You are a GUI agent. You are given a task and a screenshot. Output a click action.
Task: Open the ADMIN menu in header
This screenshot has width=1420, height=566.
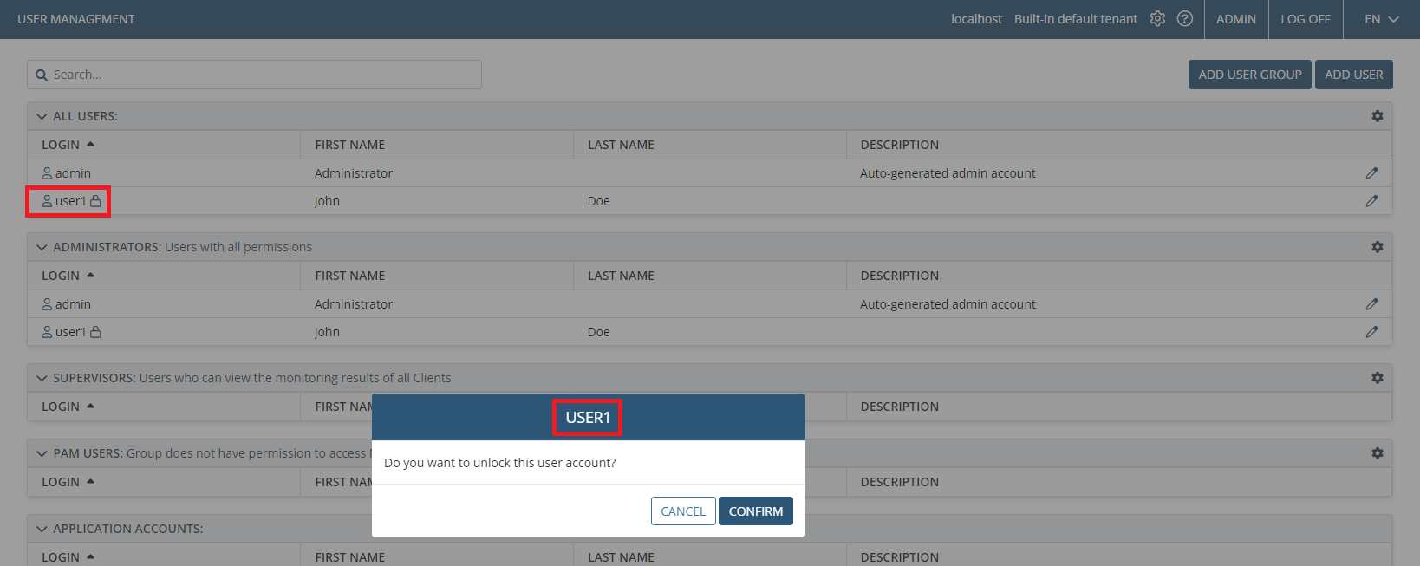pos(1235,19)
